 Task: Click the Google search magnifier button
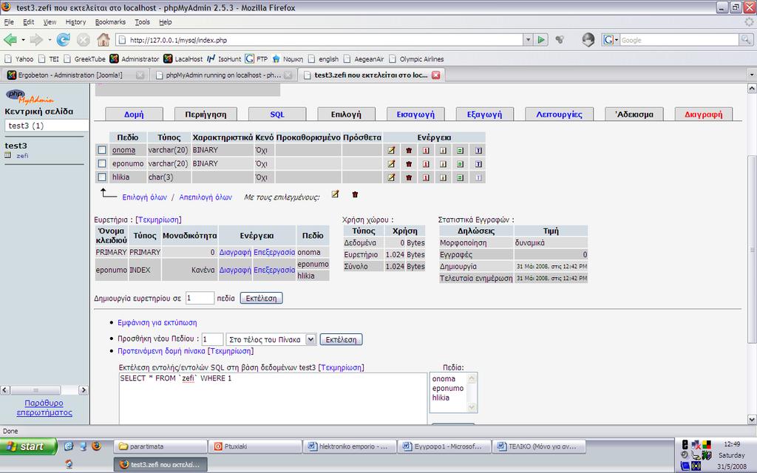(746, 40)
